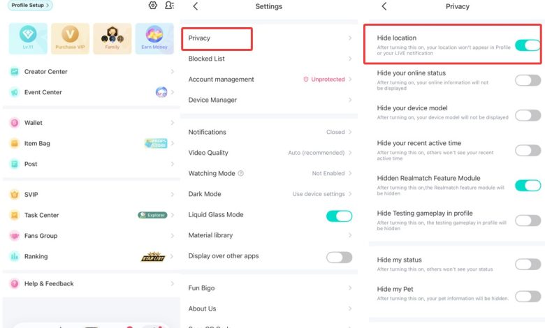This screenshot has height=328, width=545.
Task: Expand the Notifications Closed row chevron
Action: click(x=350, y=132)
